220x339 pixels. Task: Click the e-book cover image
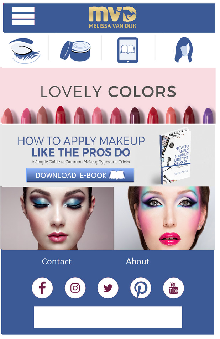[175, 156]
